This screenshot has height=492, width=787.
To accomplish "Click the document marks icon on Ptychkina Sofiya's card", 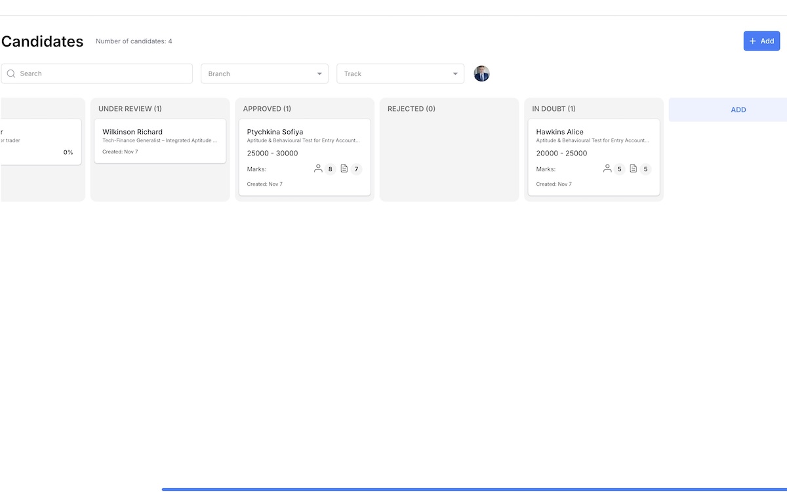I will coord(344,169).
